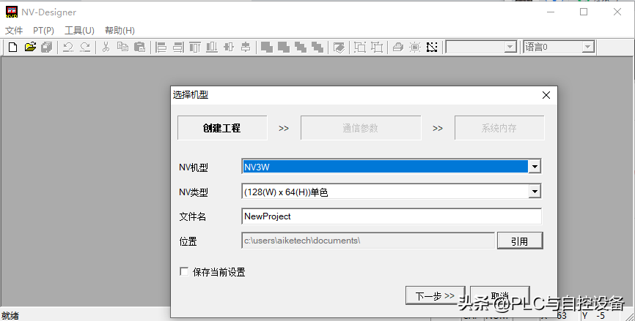
Task: Open the 工具(U) menu
Action: (79, 31)
